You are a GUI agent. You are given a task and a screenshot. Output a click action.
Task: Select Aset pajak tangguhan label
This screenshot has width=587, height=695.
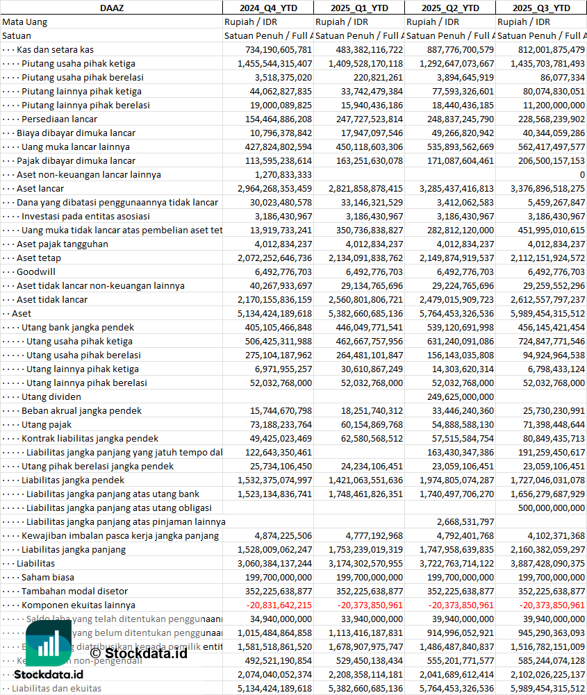pos(63,244)
